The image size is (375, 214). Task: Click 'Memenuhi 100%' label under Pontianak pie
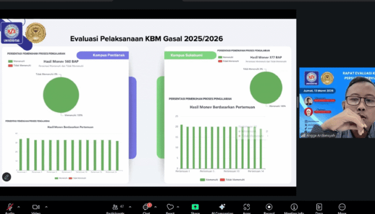[73, 115]
